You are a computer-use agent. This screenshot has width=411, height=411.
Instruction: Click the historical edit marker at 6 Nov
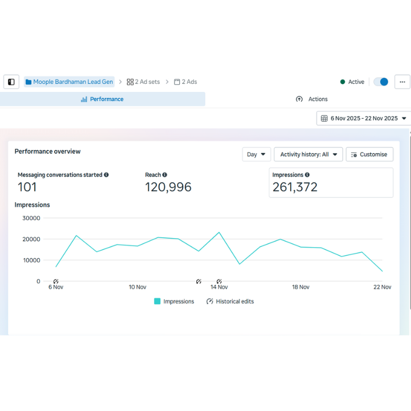56,281
